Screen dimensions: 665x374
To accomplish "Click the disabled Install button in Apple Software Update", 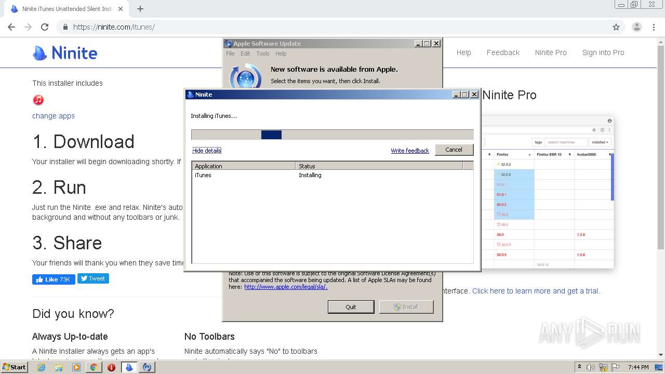I will point(406,307).
